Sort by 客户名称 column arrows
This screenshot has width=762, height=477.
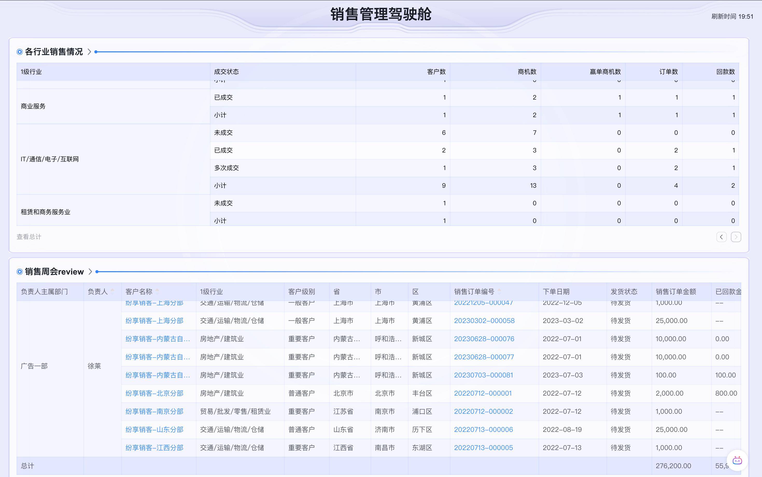pyautogui.click(x=157, y=291)
